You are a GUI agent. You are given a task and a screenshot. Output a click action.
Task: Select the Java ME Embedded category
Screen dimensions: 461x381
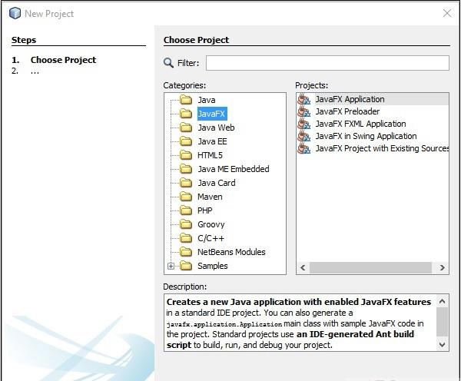point(234,169)
